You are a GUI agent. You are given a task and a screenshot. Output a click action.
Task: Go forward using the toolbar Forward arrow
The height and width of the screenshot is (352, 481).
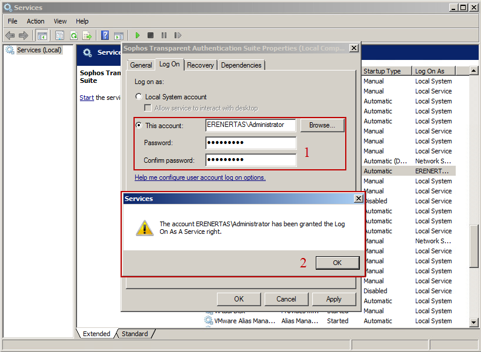click(x=24, y=36)
